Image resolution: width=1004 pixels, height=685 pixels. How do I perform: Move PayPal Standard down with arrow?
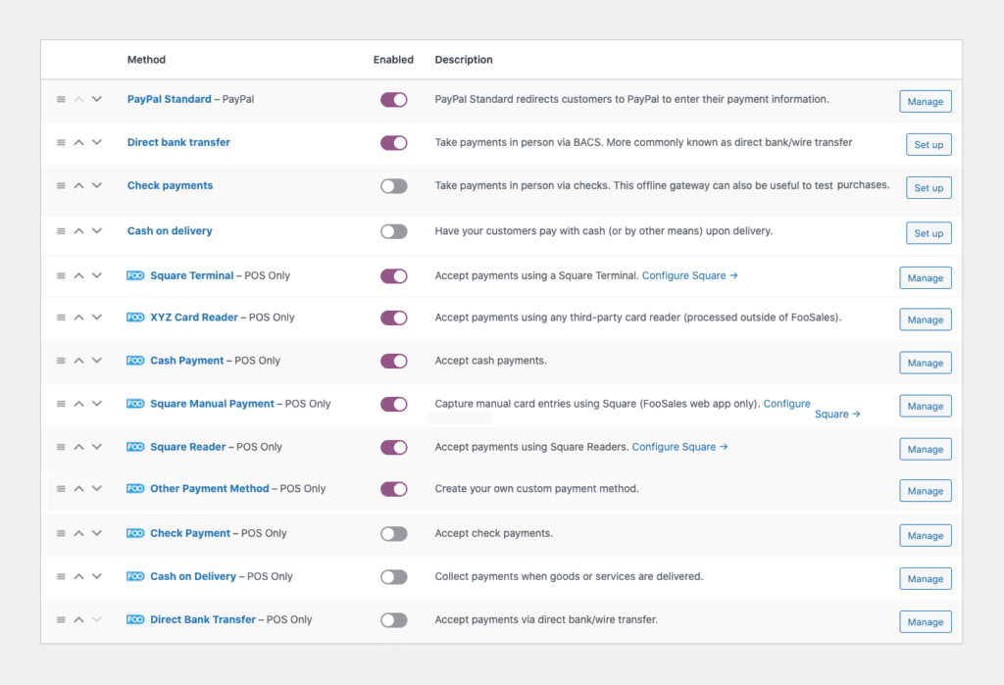(97, 99)
